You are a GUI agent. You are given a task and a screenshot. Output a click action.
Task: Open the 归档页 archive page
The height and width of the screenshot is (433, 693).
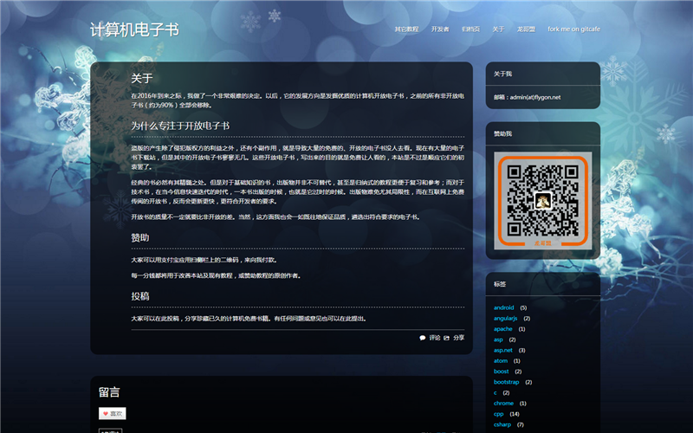point(470,29)
